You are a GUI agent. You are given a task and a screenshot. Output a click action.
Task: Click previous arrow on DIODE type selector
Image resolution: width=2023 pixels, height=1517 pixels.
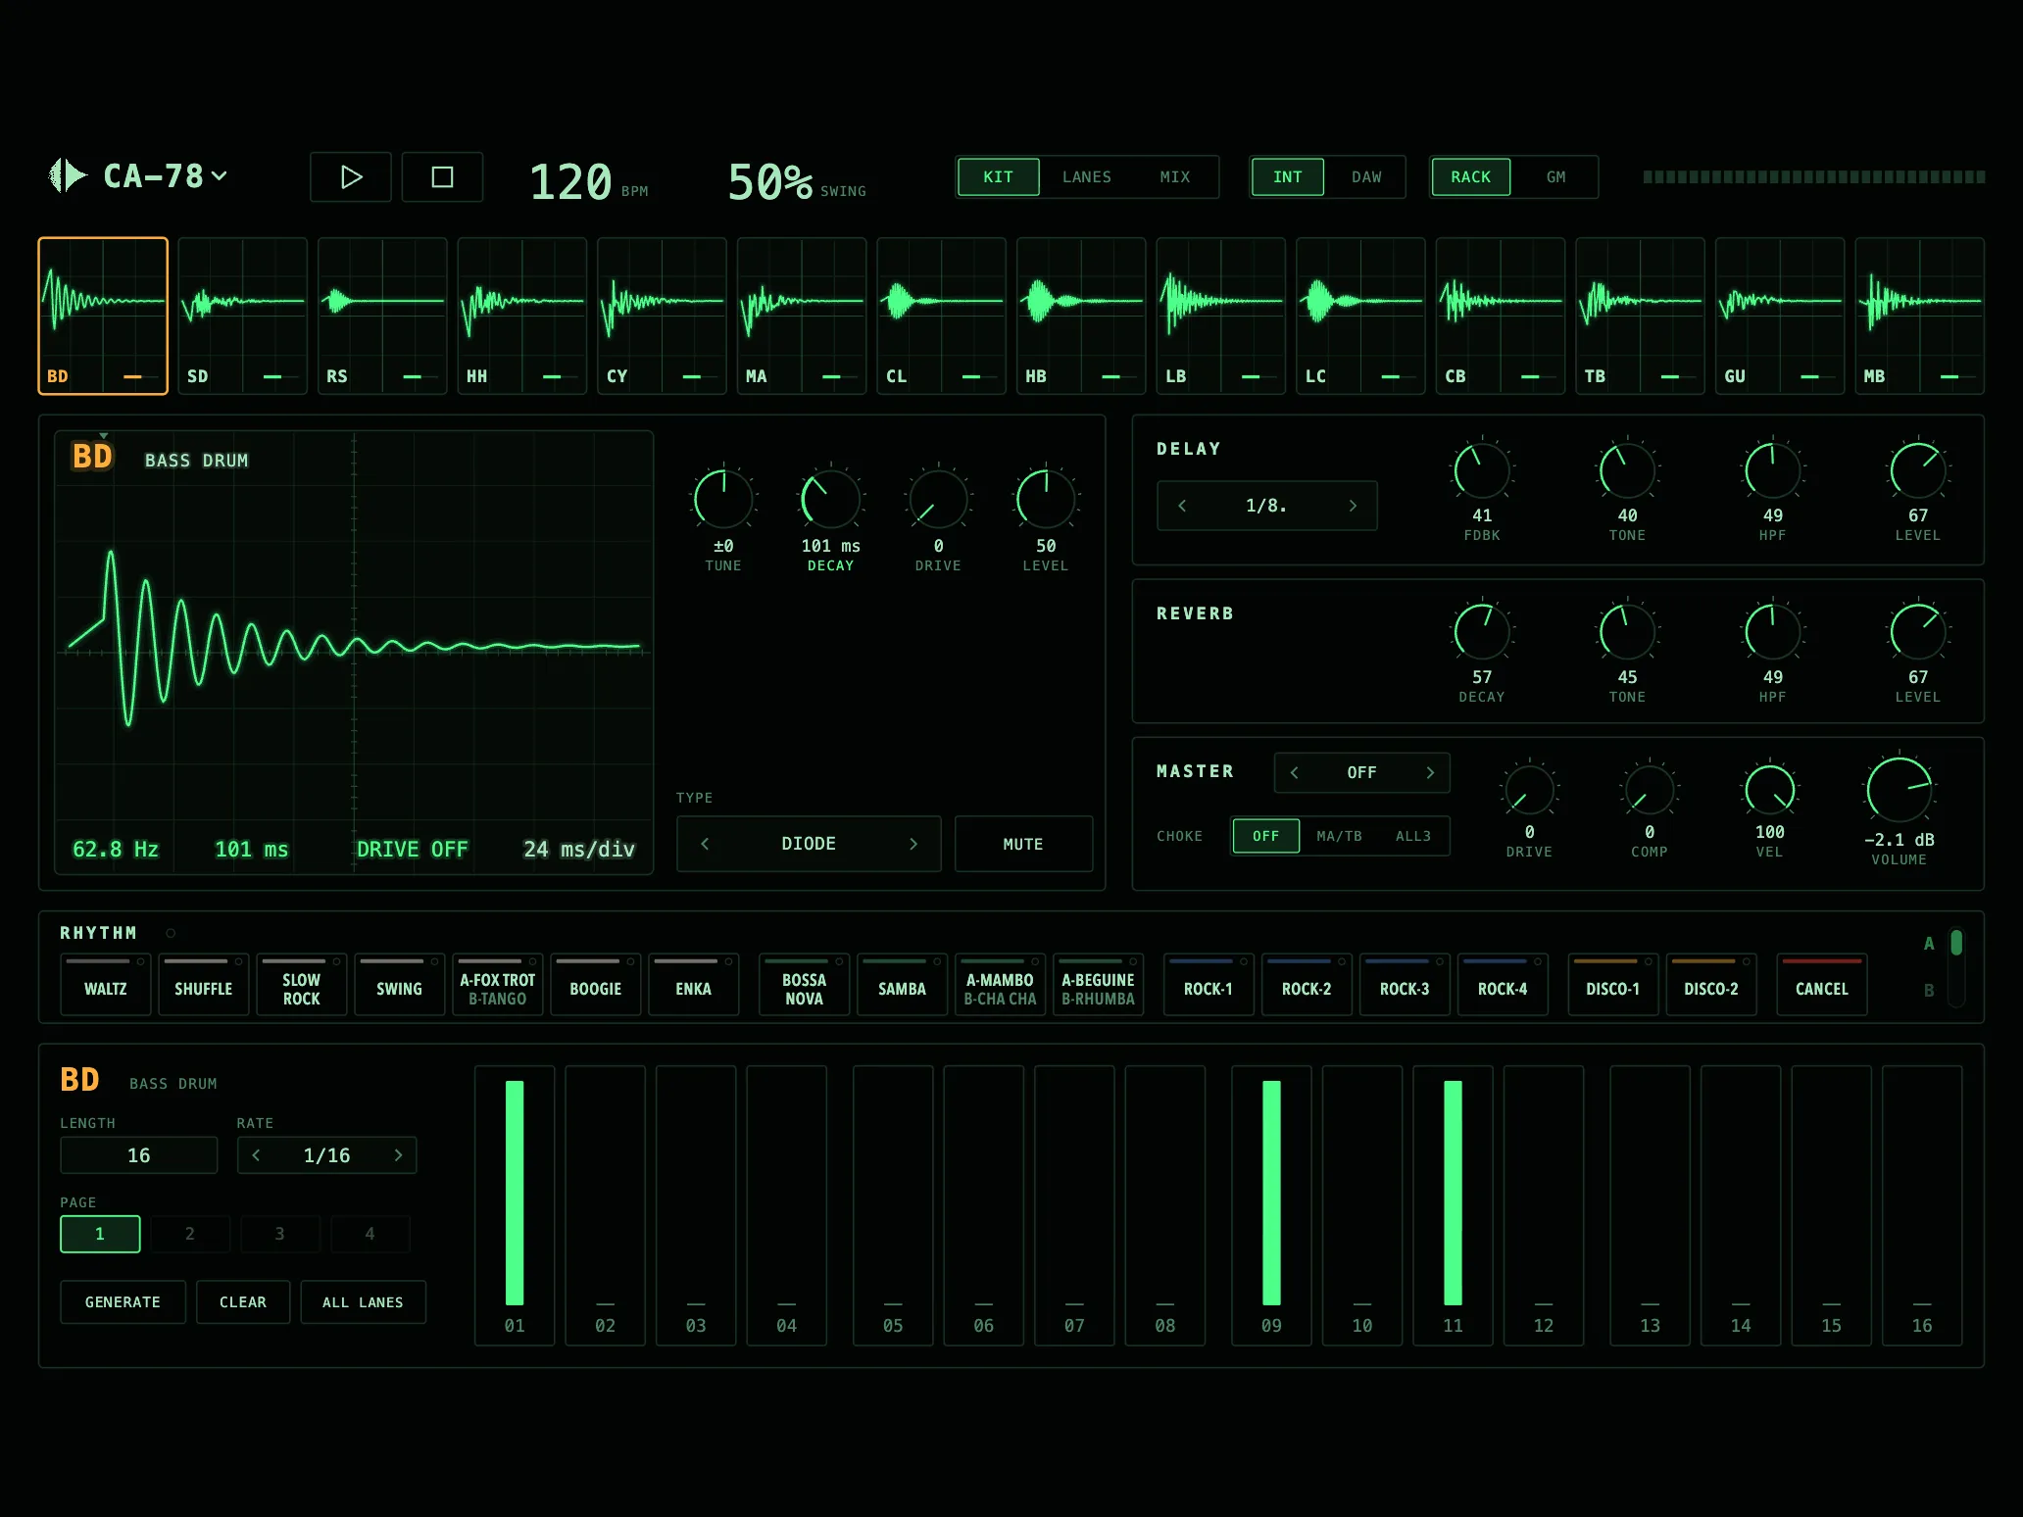pos(705,844)
